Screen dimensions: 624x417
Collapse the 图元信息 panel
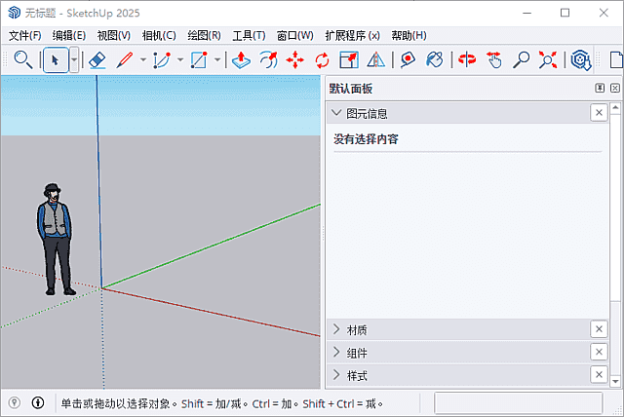336,113
